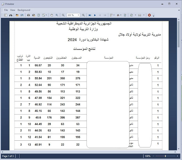Expand the menu bar overflow arrow
Screen dimensions: 182x160
(x=179, y=10)
